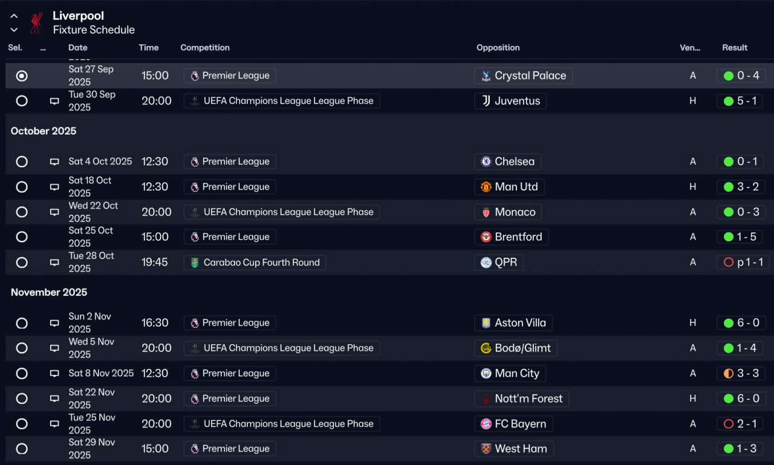Click the Liverpool club crest icon
The height and width of the screenshot is (465, 774).
click(36, 23)
